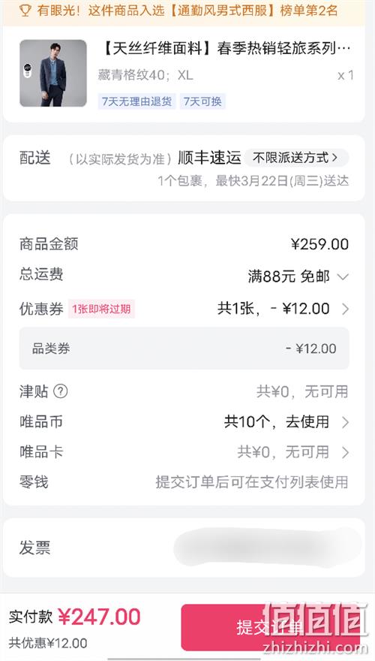Tap the 零钱 balance row
The width and height of the screenshot is (375, 661).
184,481
